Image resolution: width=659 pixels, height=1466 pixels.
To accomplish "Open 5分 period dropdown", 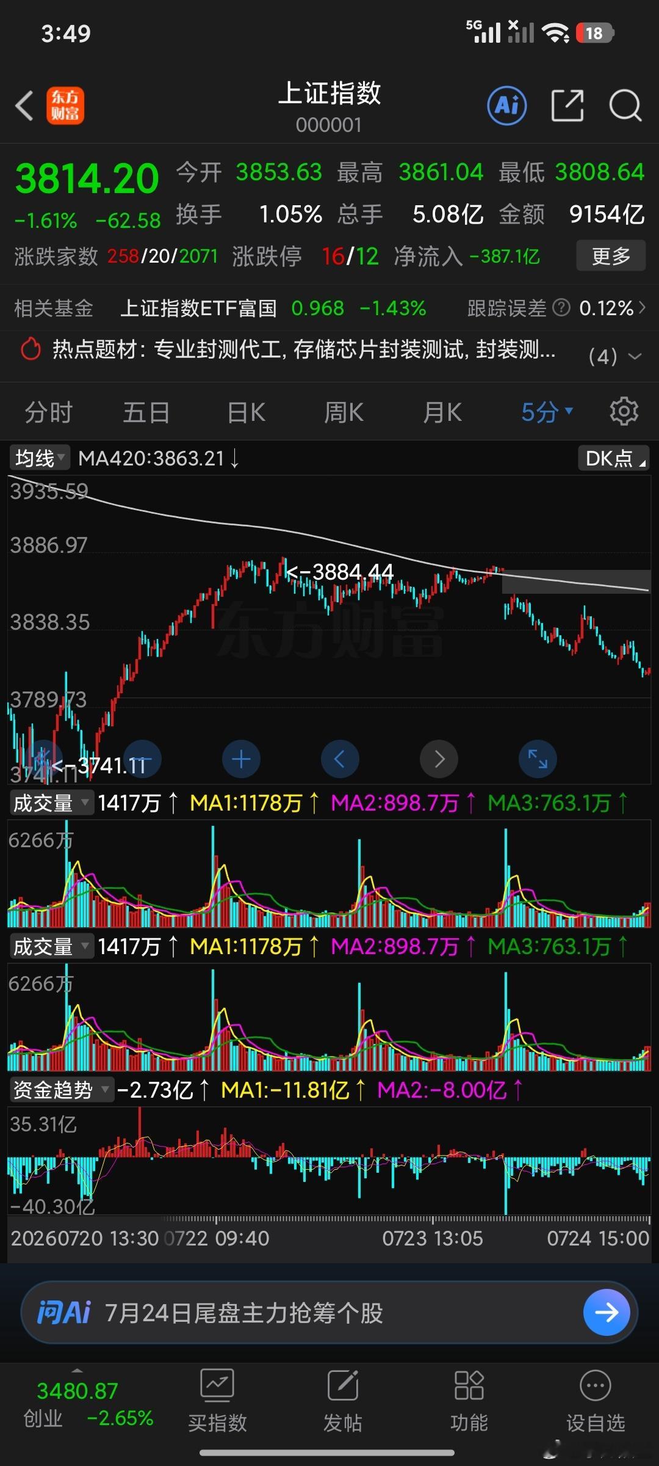I will tap(547, 412).
